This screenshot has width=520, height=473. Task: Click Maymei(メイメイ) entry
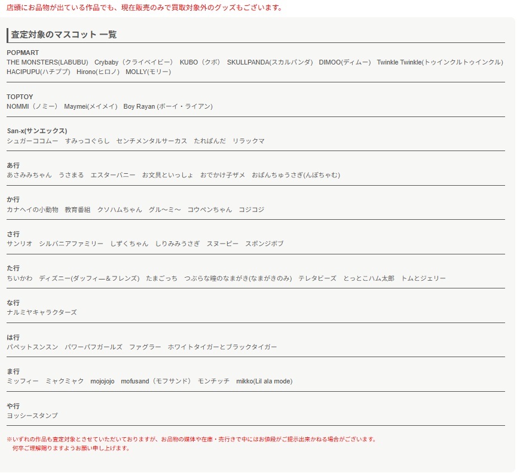click(x=91, y=106)
